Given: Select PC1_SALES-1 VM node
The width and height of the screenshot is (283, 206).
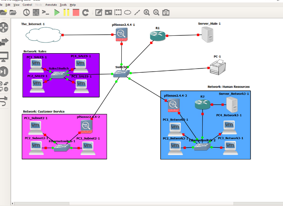Looking at the screenshot, I should pyautogui.click(x=36, y=66).
